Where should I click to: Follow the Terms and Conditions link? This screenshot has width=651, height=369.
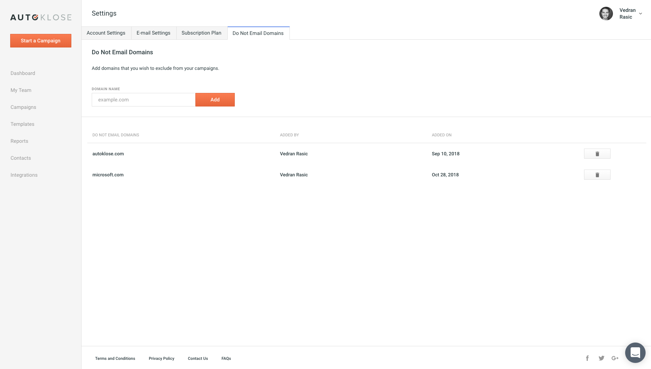tap(115, 358)
